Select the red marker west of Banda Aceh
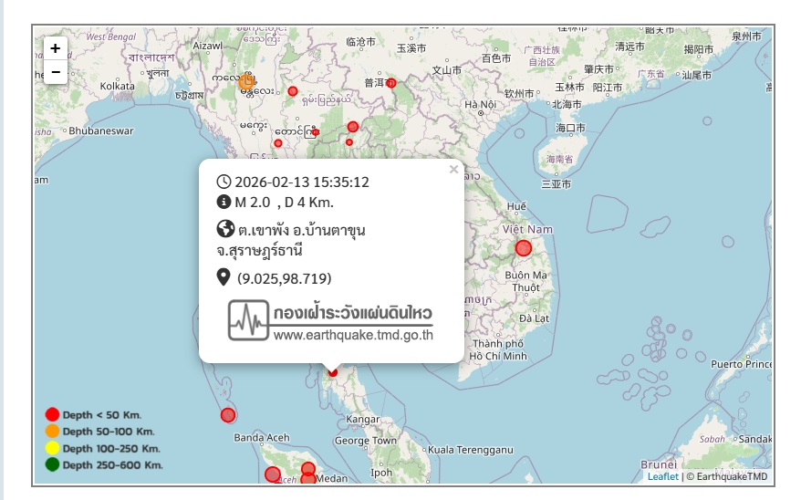The width and height of the screenshot is (801, 500). pyautogui.click(x=228, y=415)
